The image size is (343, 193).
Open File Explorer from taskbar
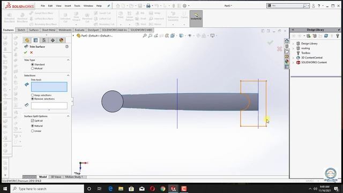tap(121, 189)
